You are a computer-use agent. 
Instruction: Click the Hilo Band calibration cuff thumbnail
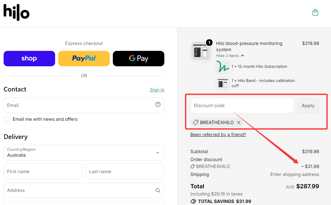(223, 83)
